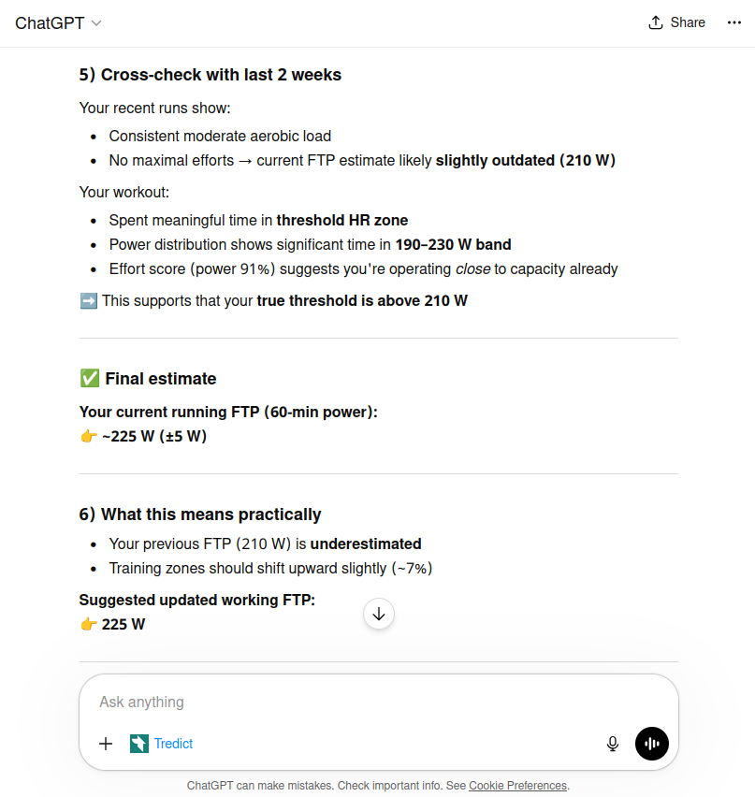Click the bold 'threshold HR zone' text

point(342,221)
